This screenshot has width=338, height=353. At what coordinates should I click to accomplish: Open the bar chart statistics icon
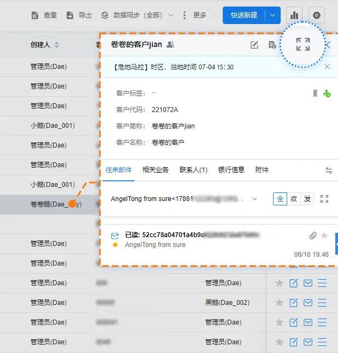(294, 15)
